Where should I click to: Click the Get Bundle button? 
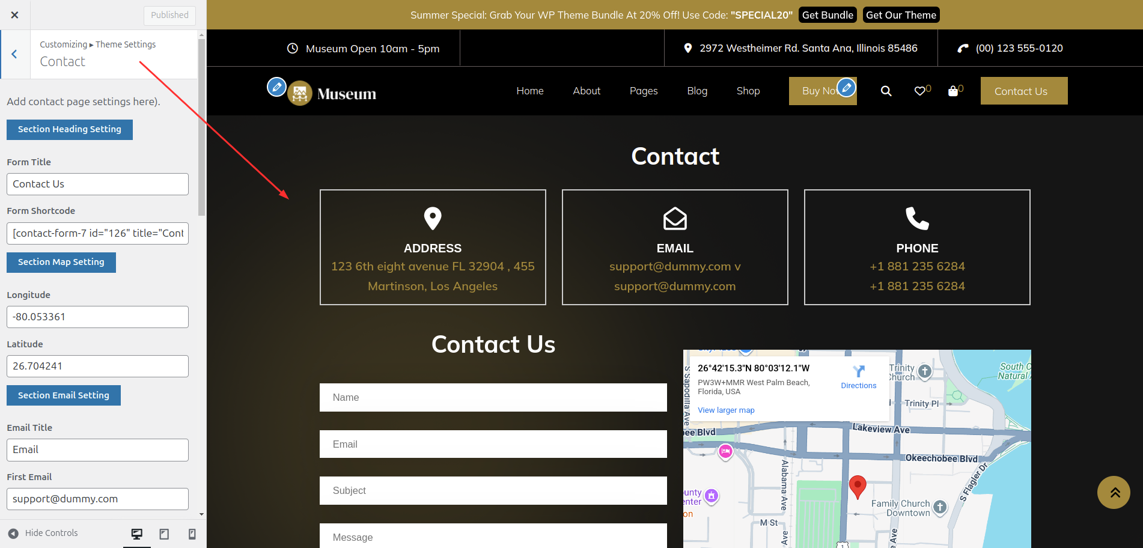[828, 14]
